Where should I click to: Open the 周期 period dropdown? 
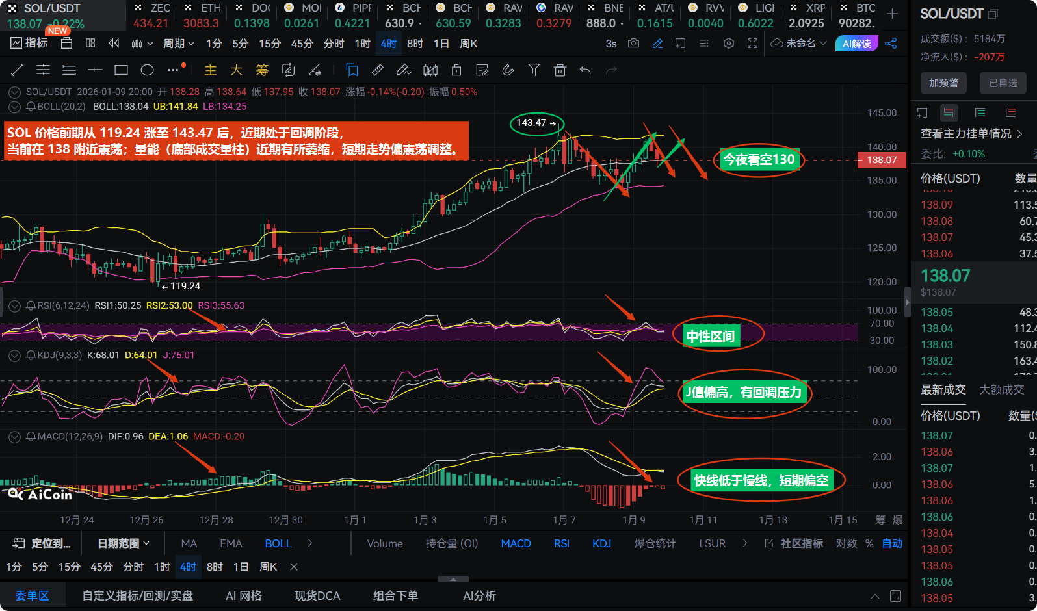[x=178, y=44]
